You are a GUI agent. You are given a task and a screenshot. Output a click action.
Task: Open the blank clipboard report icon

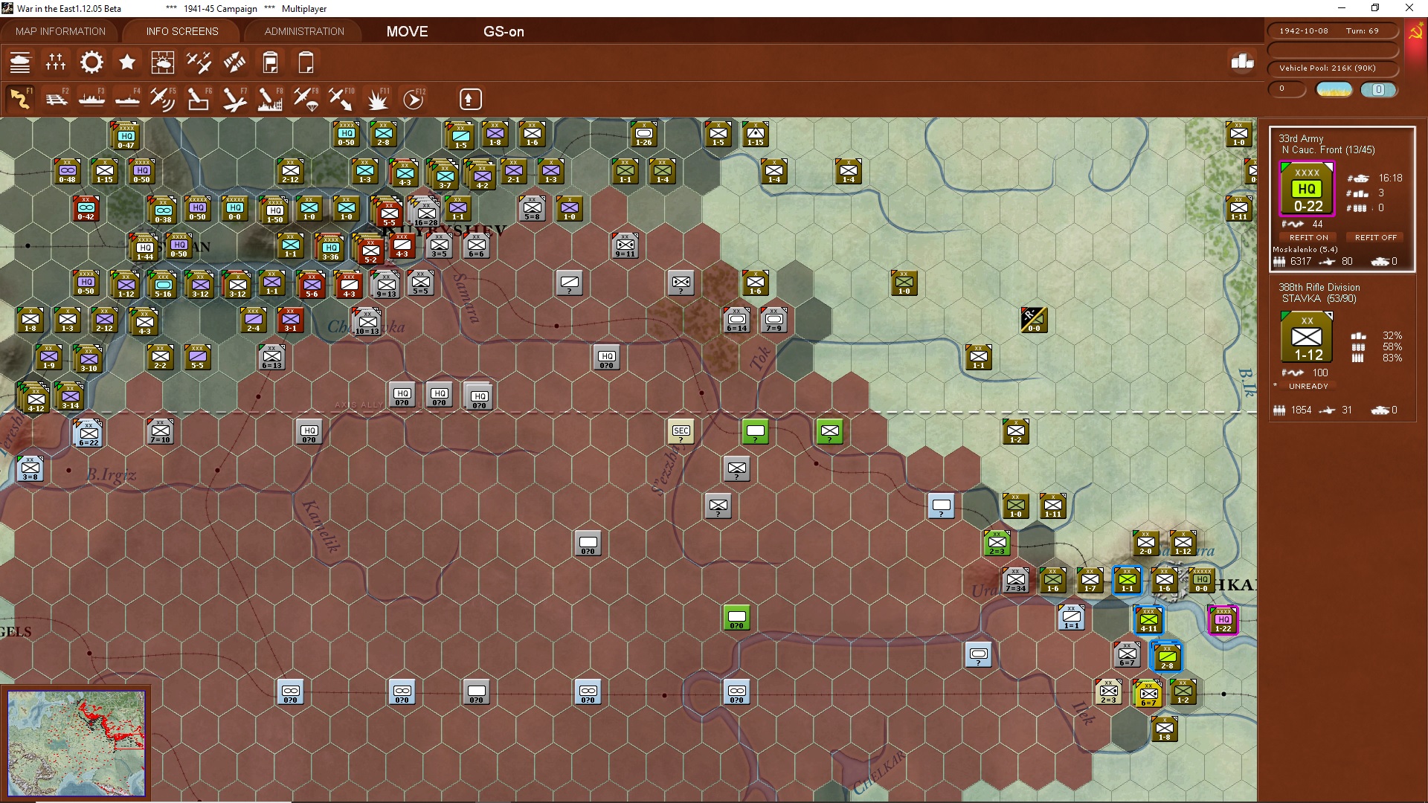[x=306, y=62]
